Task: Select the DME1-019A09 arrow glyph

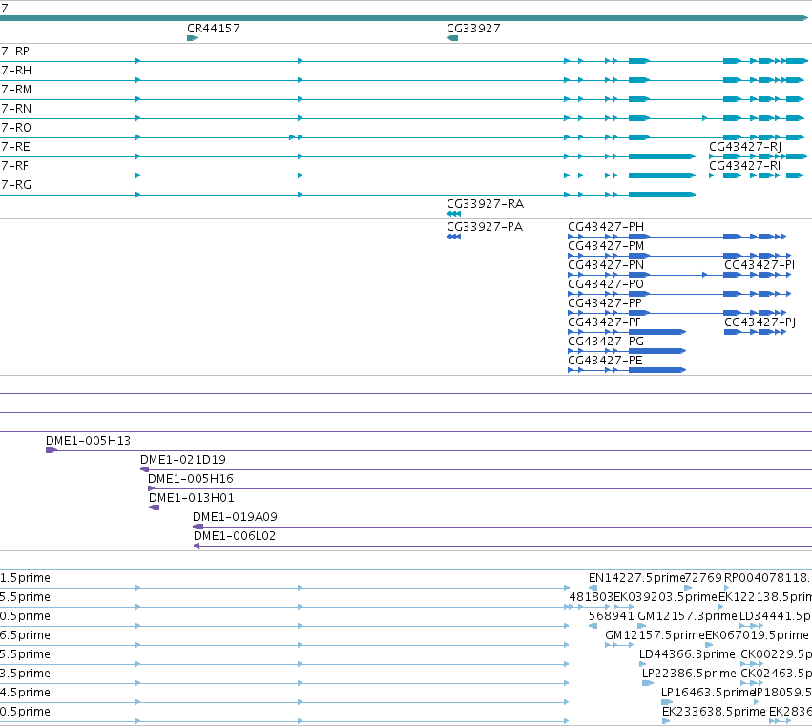Action: tap(198, 527)
